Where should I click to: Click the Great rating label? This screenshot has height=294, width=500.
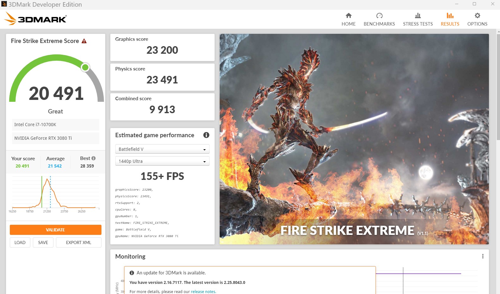point(55,111)
